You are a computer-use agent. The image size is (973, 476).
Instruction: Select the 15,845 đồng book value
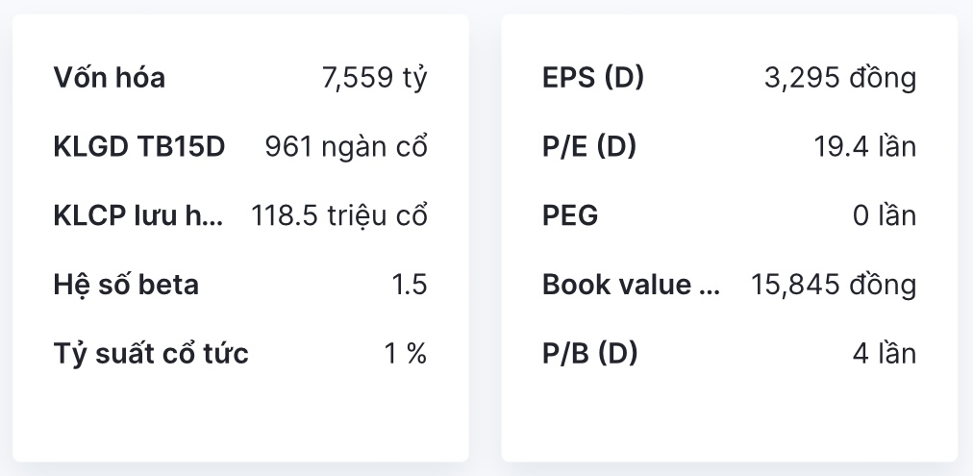(x=833, y=285)
